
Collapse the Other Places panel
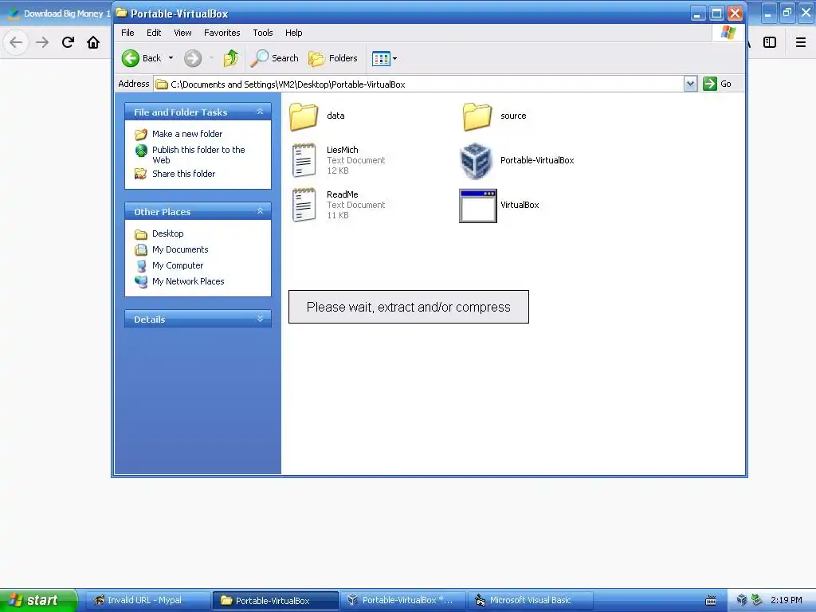(261, 211)
